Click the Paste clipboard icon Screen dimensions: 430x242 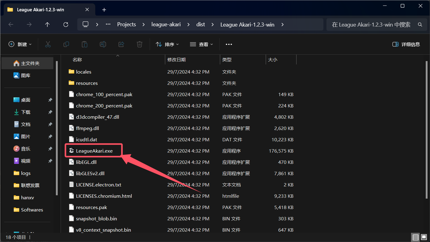point(85,44)
